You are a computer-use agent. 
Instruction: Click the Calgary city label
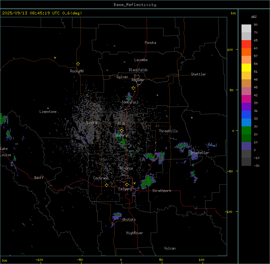click(125, 189)
